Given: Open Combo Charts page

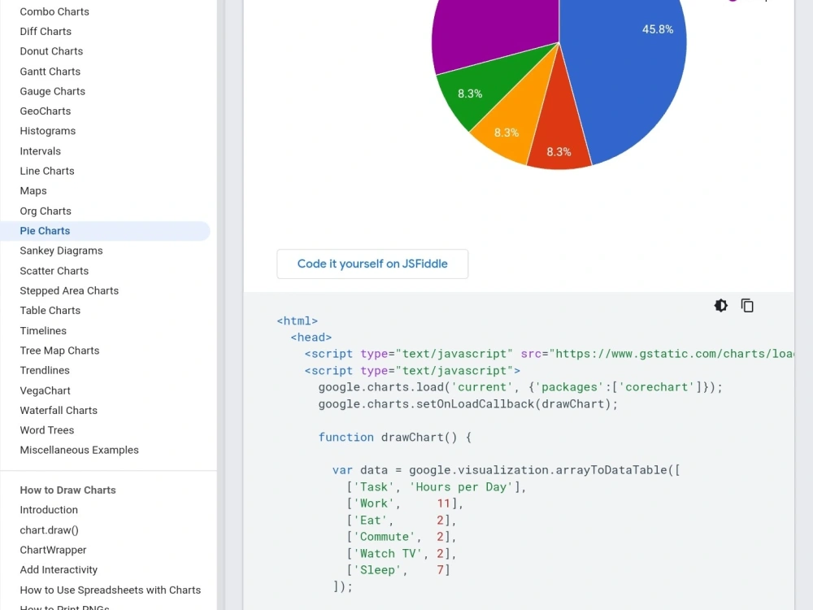Looking at the screenshot, I should (x=54, y=11).
